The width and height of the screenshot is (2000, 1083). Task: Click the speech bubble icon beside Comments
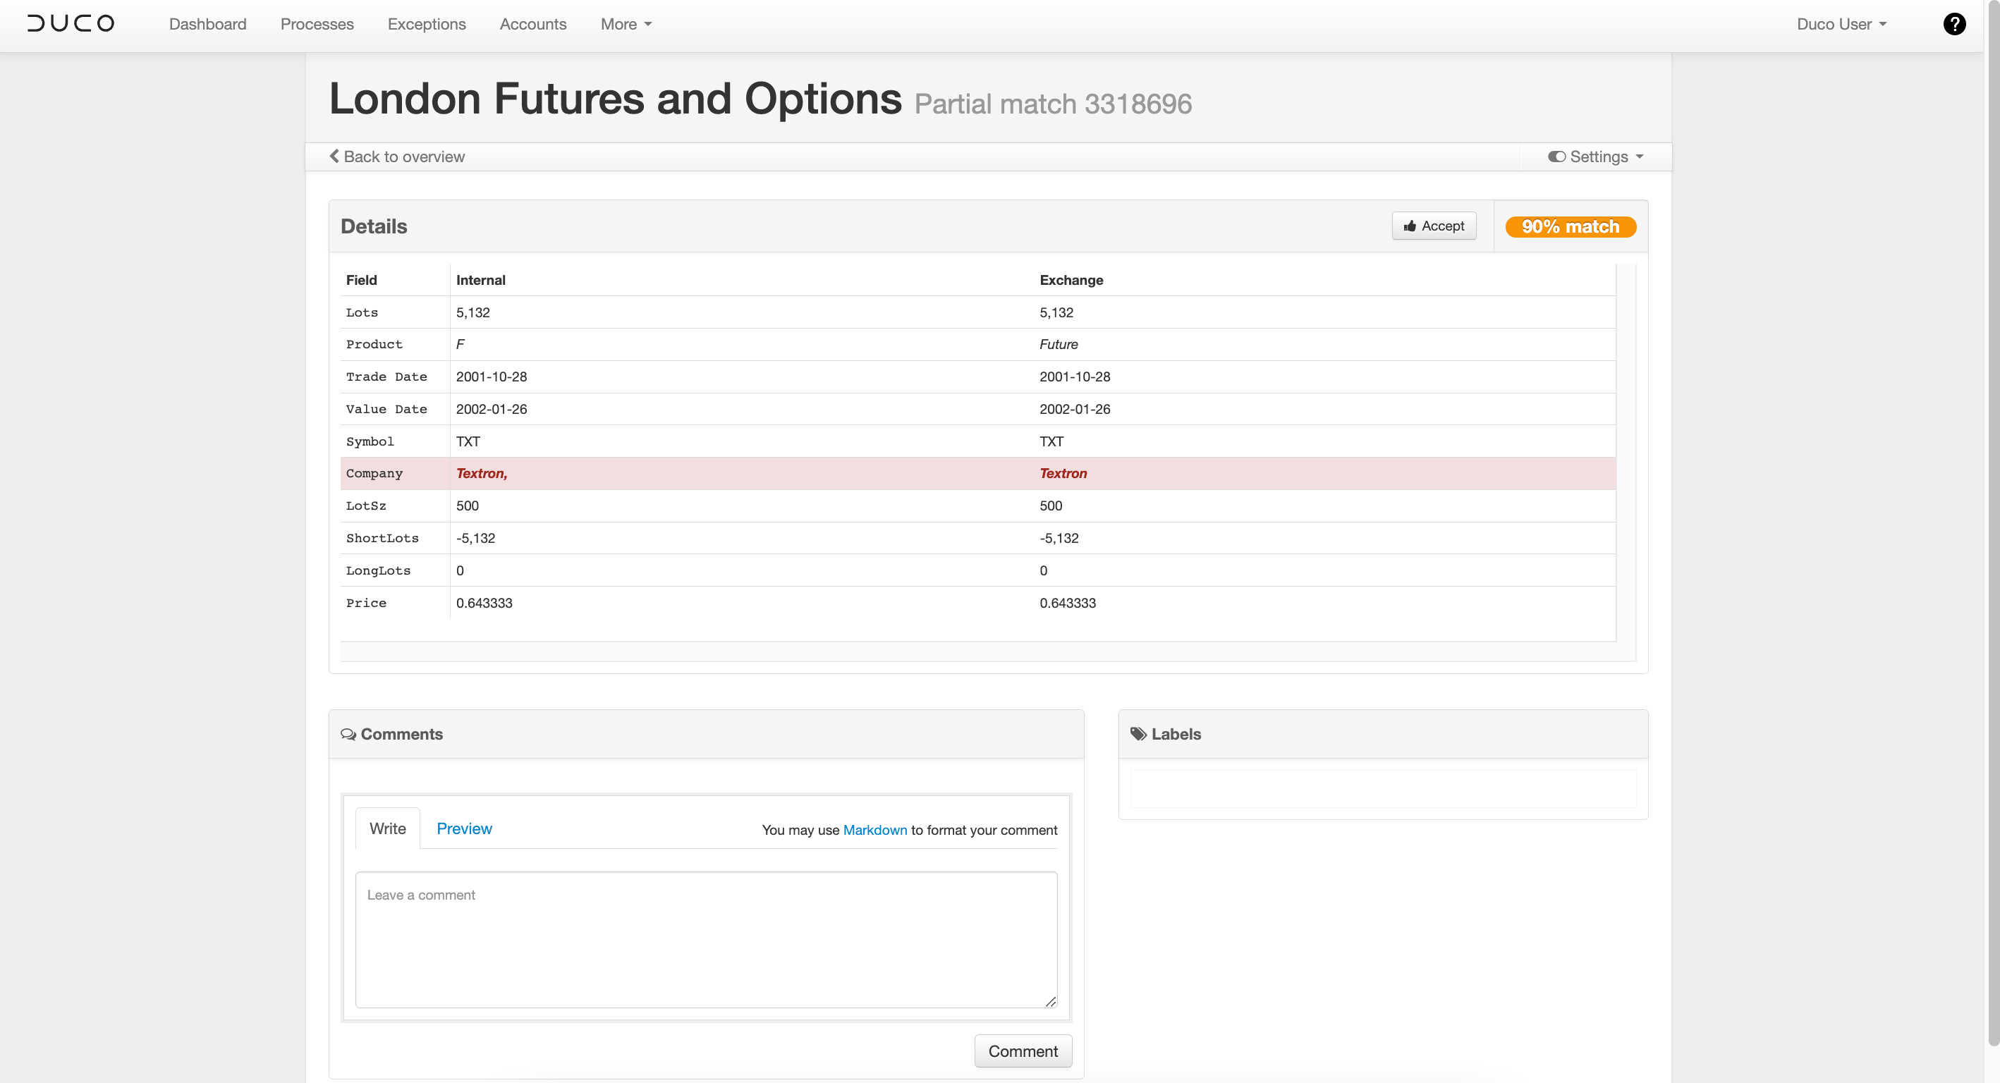click(348, 734)
